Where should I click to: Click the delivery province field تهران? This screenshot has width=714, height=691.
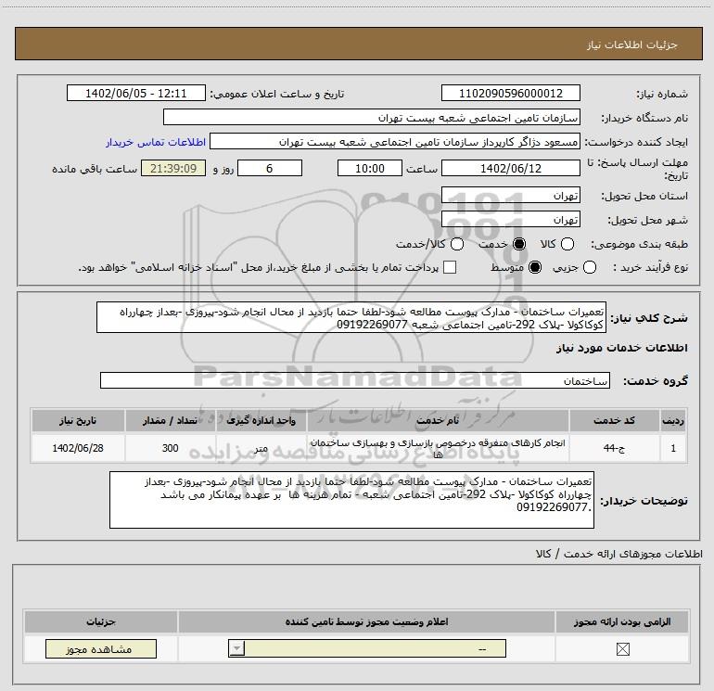tap(510, 196)
